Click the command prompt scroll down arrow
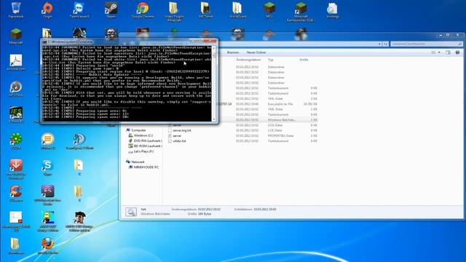Viewport: 466px width, 262px height. point(213,119)
